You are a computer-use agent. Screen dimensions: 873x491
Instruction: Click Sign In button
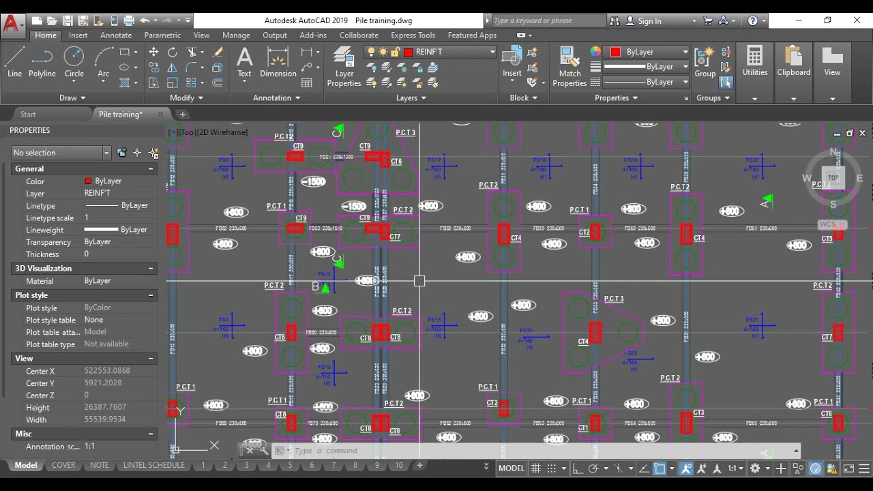[x=643, y=21]
